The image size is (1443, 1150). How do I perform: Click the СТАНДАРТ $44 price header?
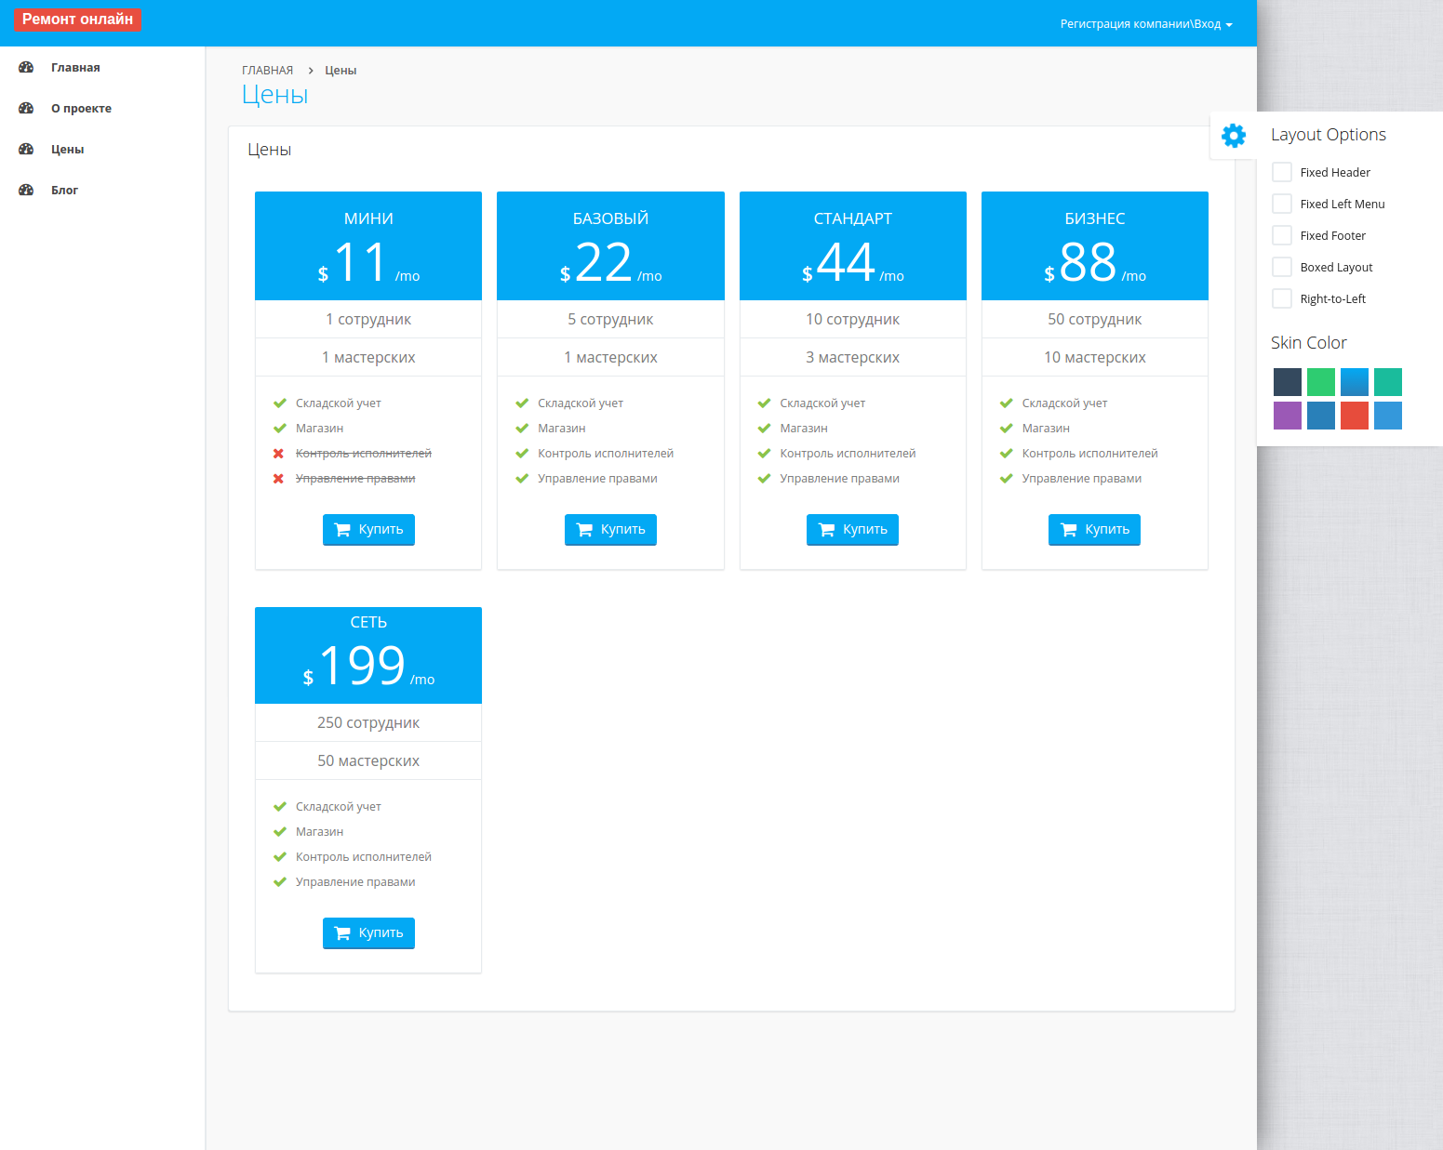853,246
